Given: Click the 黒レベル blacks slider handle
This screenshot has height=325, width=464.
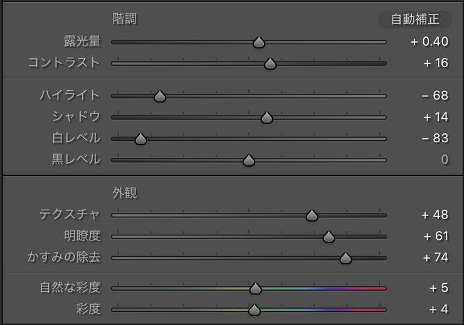Looking at the screenshot, I should pyautogui.click(x=248, y=160).
